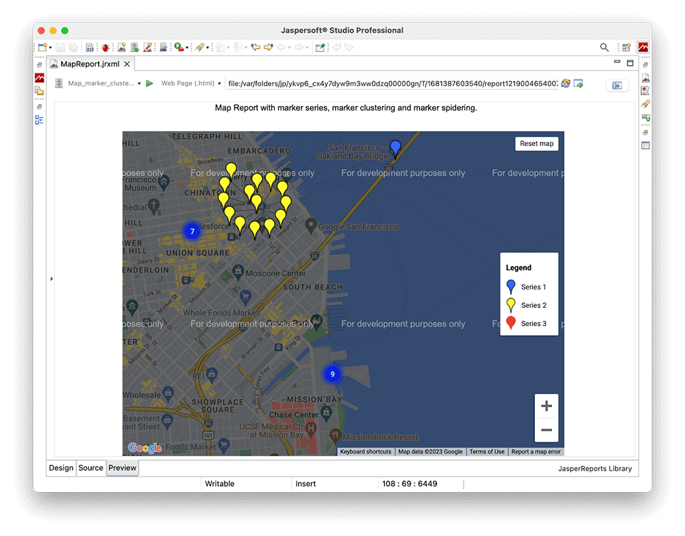Click the blue panel toggle button at top right
The width and height of the screenshot is (685, 536).
coord(617,85)
